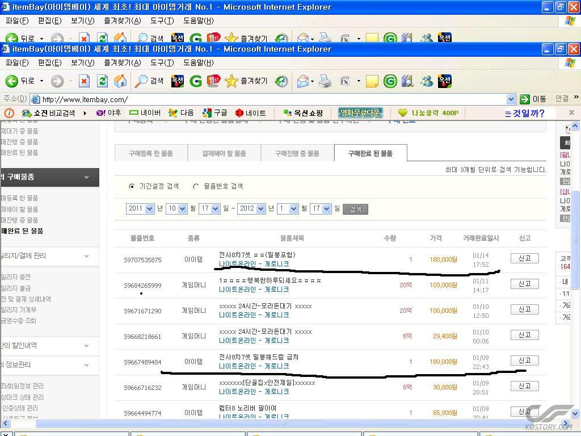Open the 네이버 shortcut on links bar
This screenshot has height=436, width=581.
click(x=145, y=113)
